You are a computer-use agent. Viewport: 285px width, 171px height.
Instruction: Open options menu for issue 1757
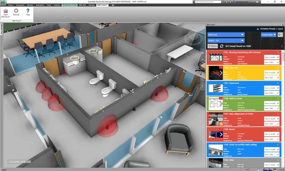pos(278,114)
